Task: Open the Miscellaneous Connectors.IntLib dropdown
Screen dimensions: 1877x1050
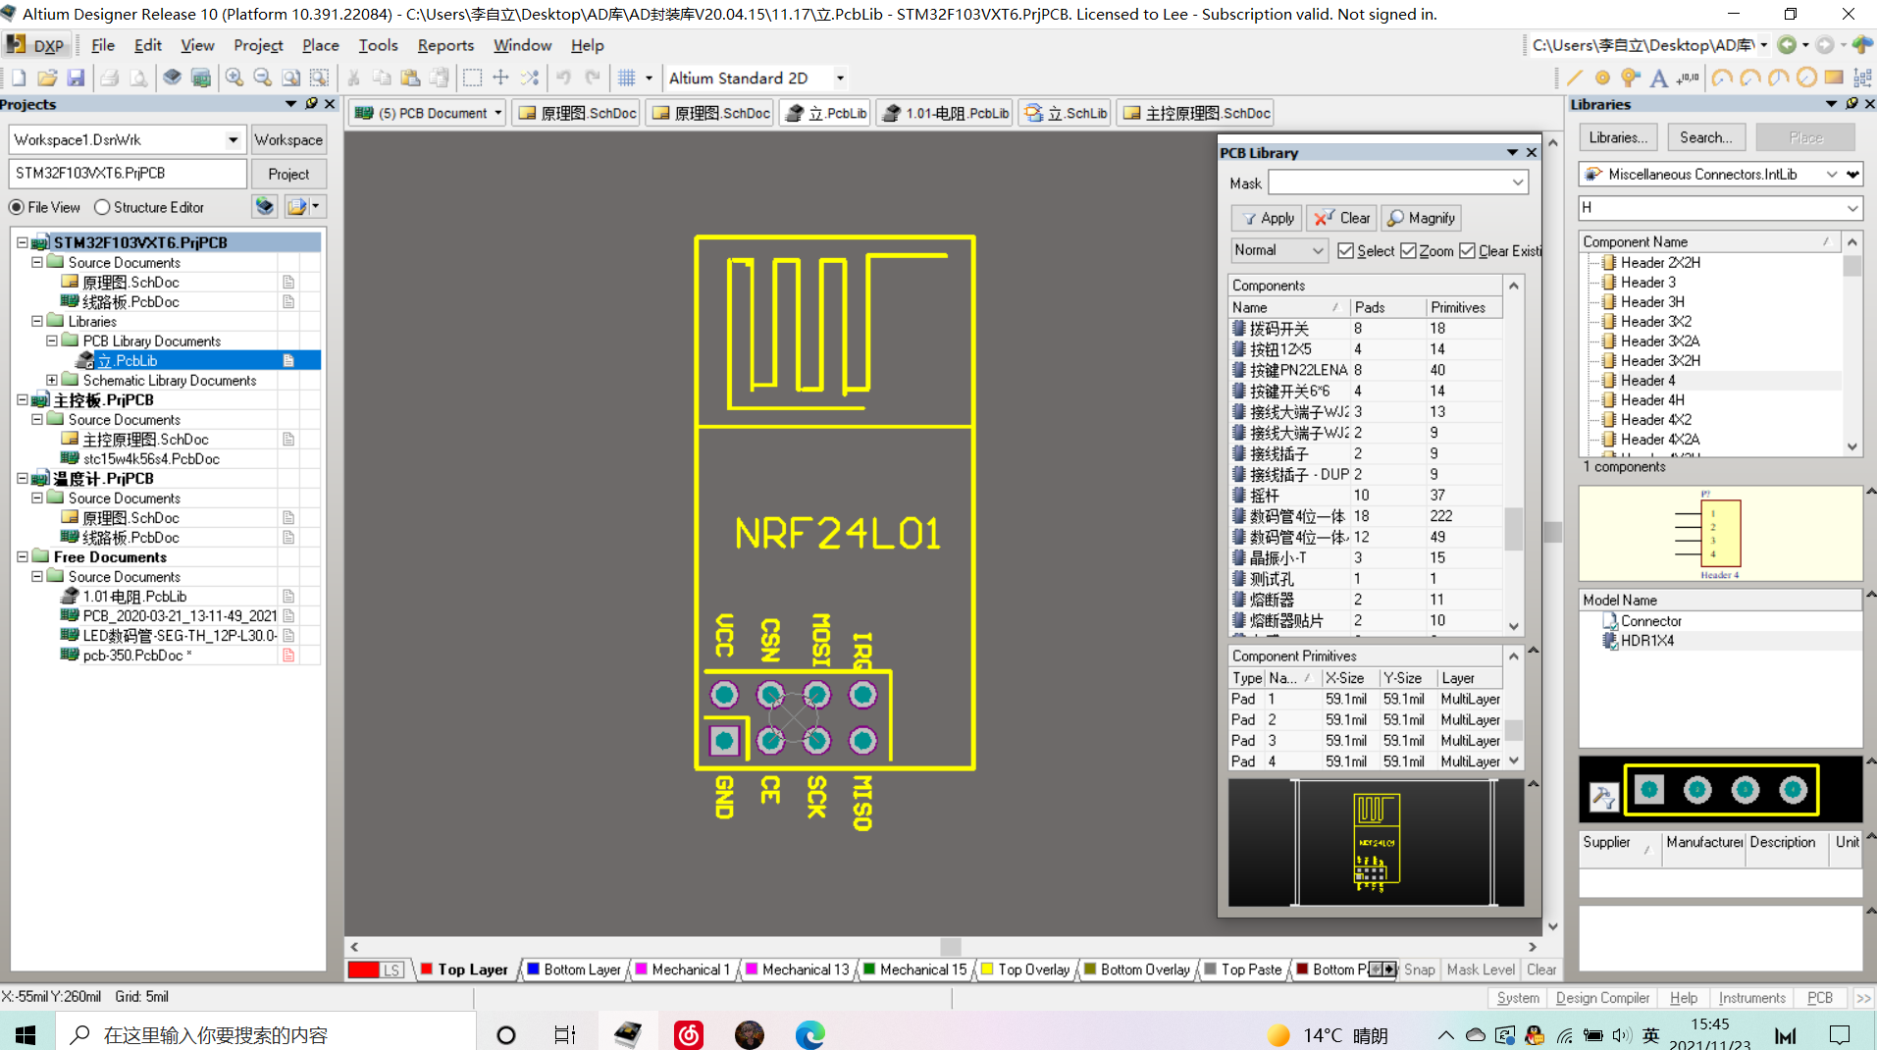Action: click(x=1831, y=174)
